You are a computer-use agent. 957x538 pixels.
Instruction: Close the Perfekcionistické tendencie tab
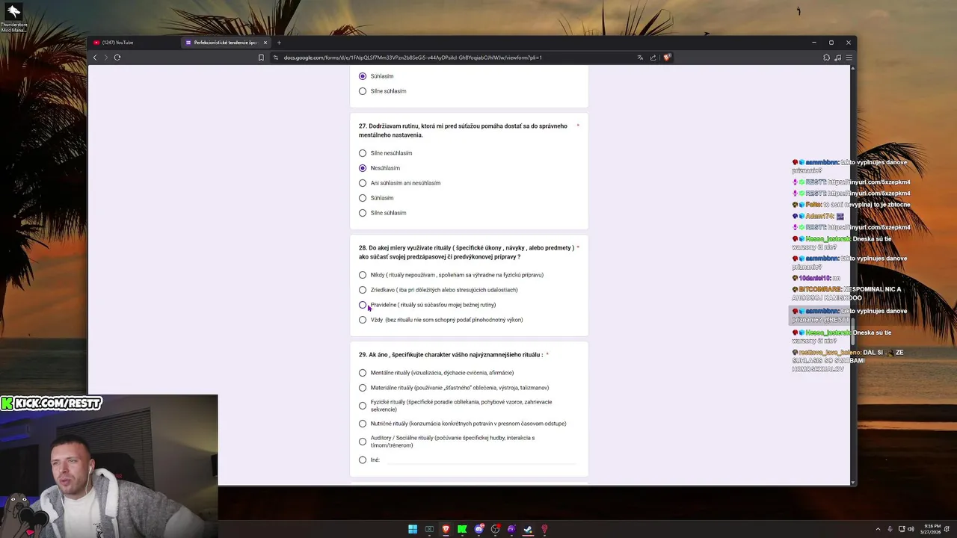click(x=265, y=43)
